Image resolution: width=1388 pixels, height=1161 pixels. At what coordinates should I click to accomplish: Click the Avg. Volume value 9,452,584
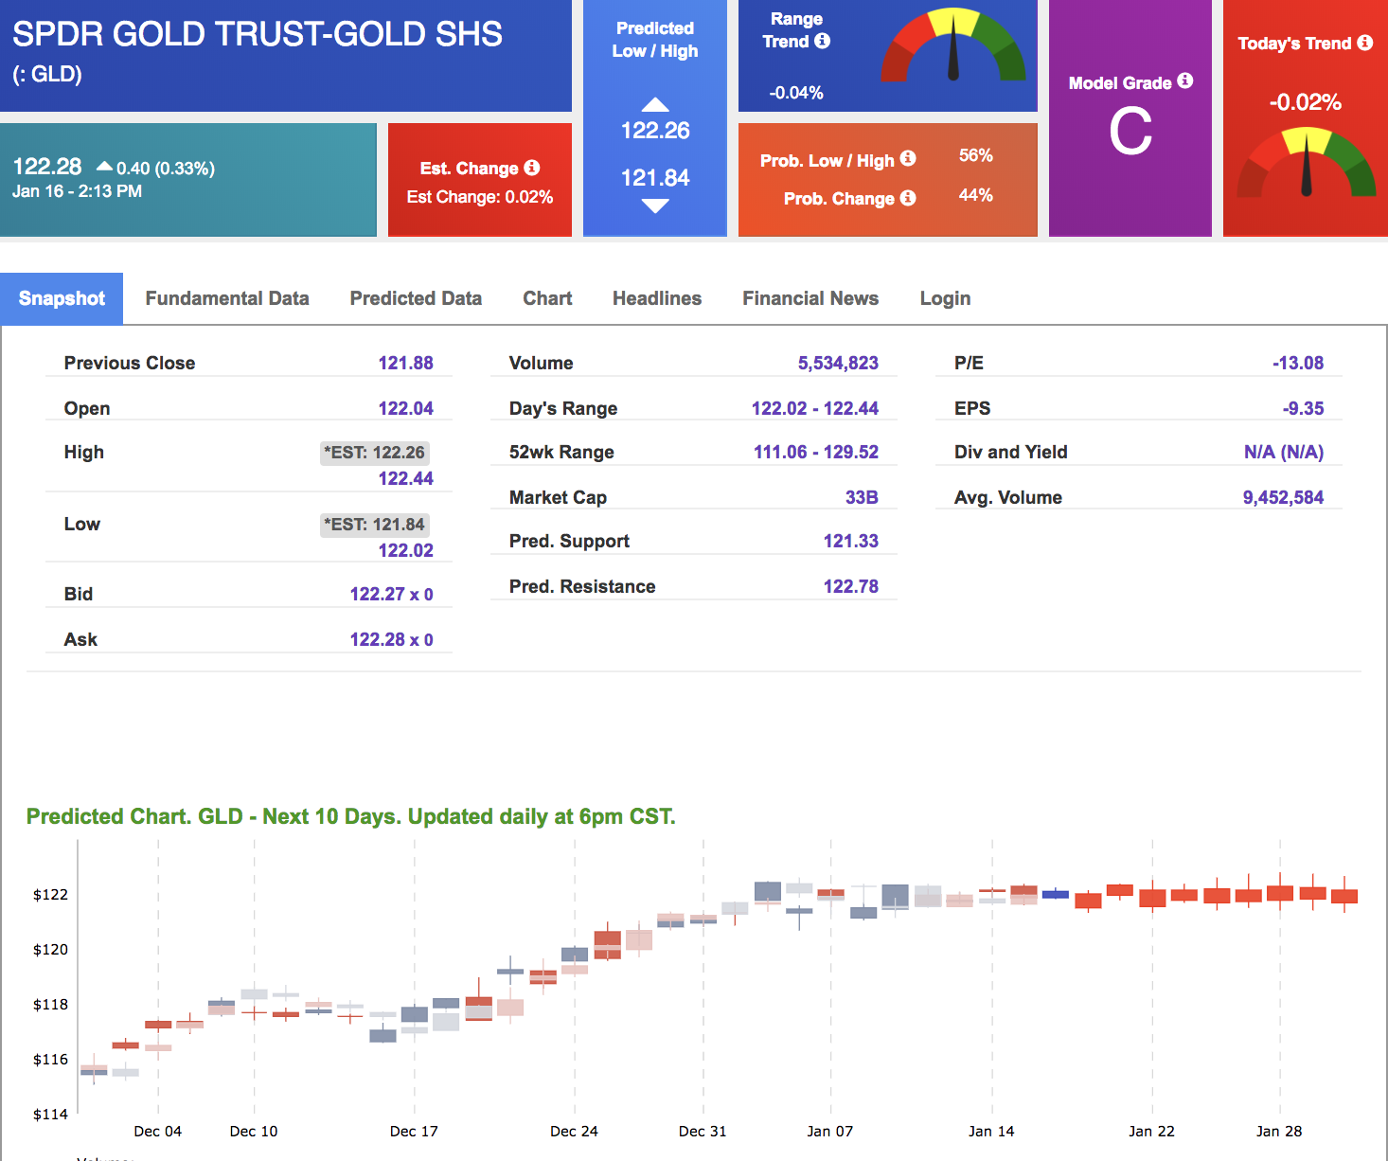coord(1283,497)
